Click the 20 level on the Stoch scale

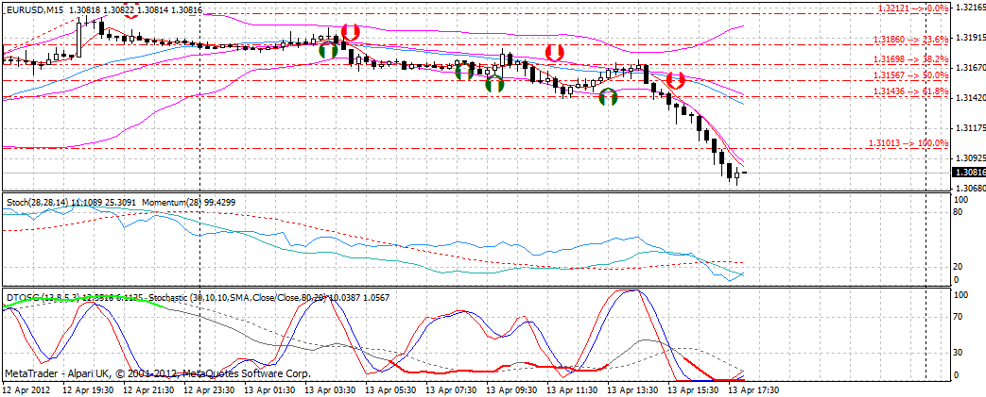tap(959, 268)
